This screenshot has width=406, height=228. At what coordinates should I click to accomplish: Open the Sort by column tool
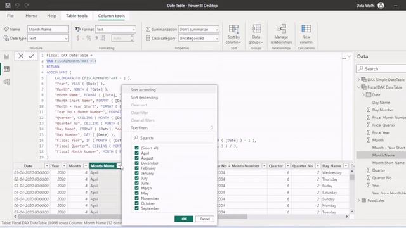click(x=233, y=34)
